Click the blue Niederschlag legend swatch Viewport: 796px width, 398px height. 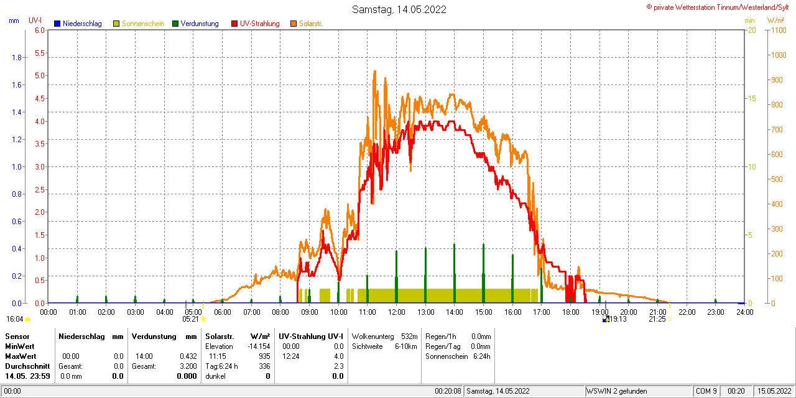(57, 24)
